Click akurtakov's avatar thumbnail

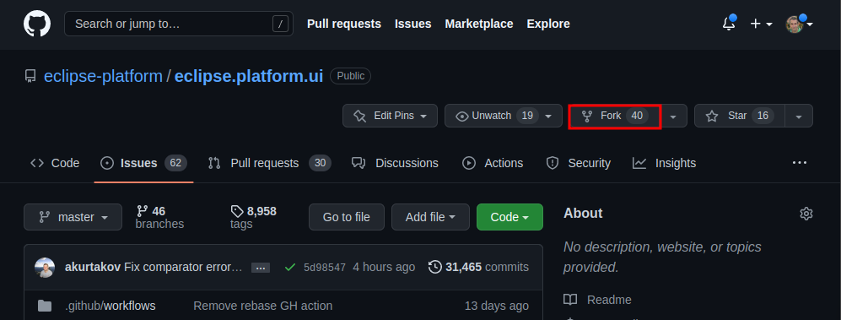[45, 268]
